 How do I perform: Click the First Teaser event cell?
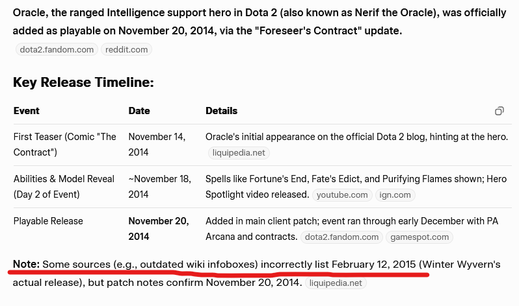coord(64,145)
